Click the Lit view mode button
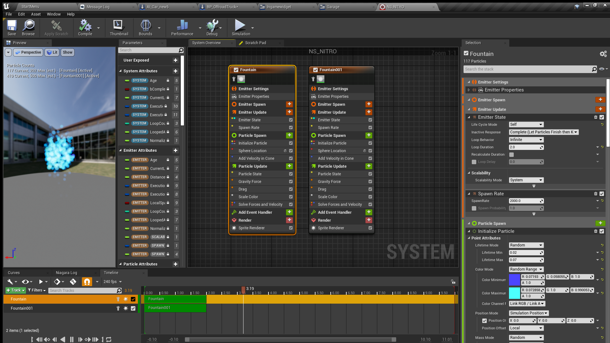The height and width of the screenshot is (343, 610). pos(52,52)
